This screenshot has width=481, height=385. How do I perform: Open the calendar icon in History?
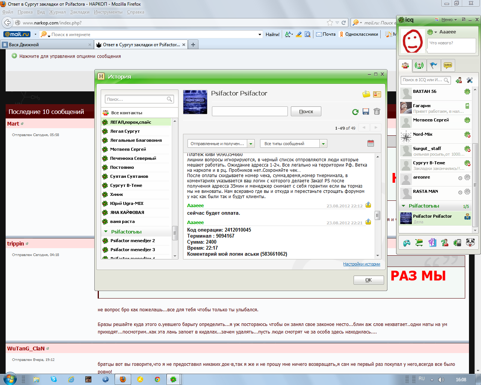pyautogui.click(x=371, y=143)
